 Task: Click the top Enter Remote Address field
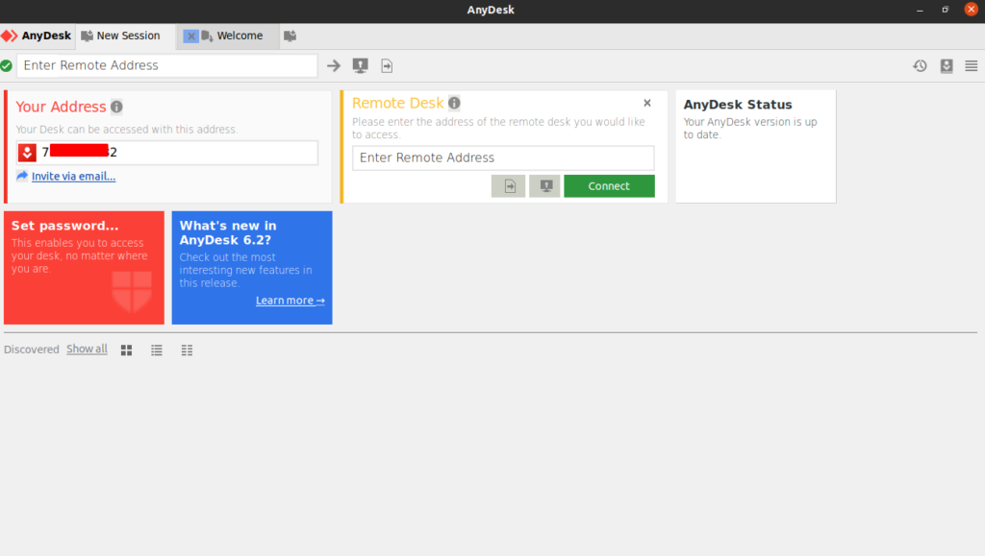point(166,66)
